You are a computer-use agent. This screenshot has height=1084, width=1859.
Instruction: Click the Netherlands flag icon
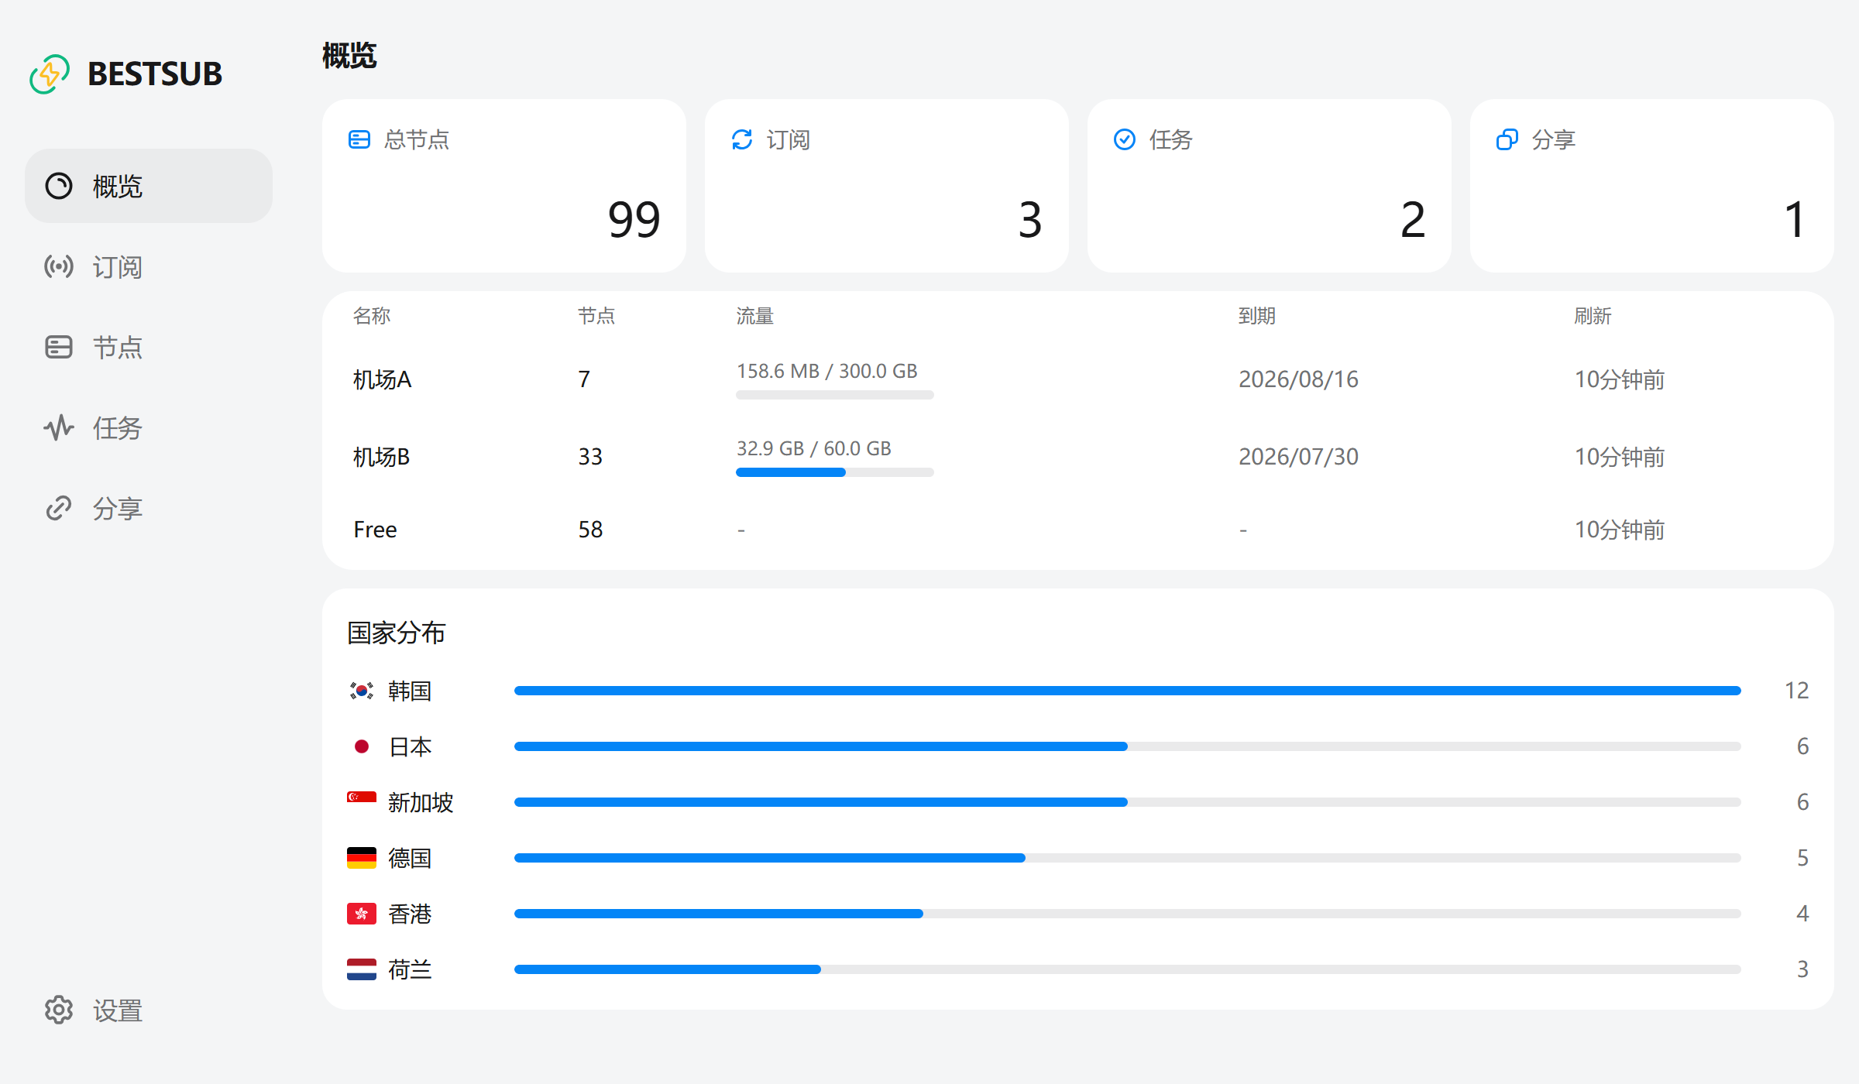coord(362,969)
